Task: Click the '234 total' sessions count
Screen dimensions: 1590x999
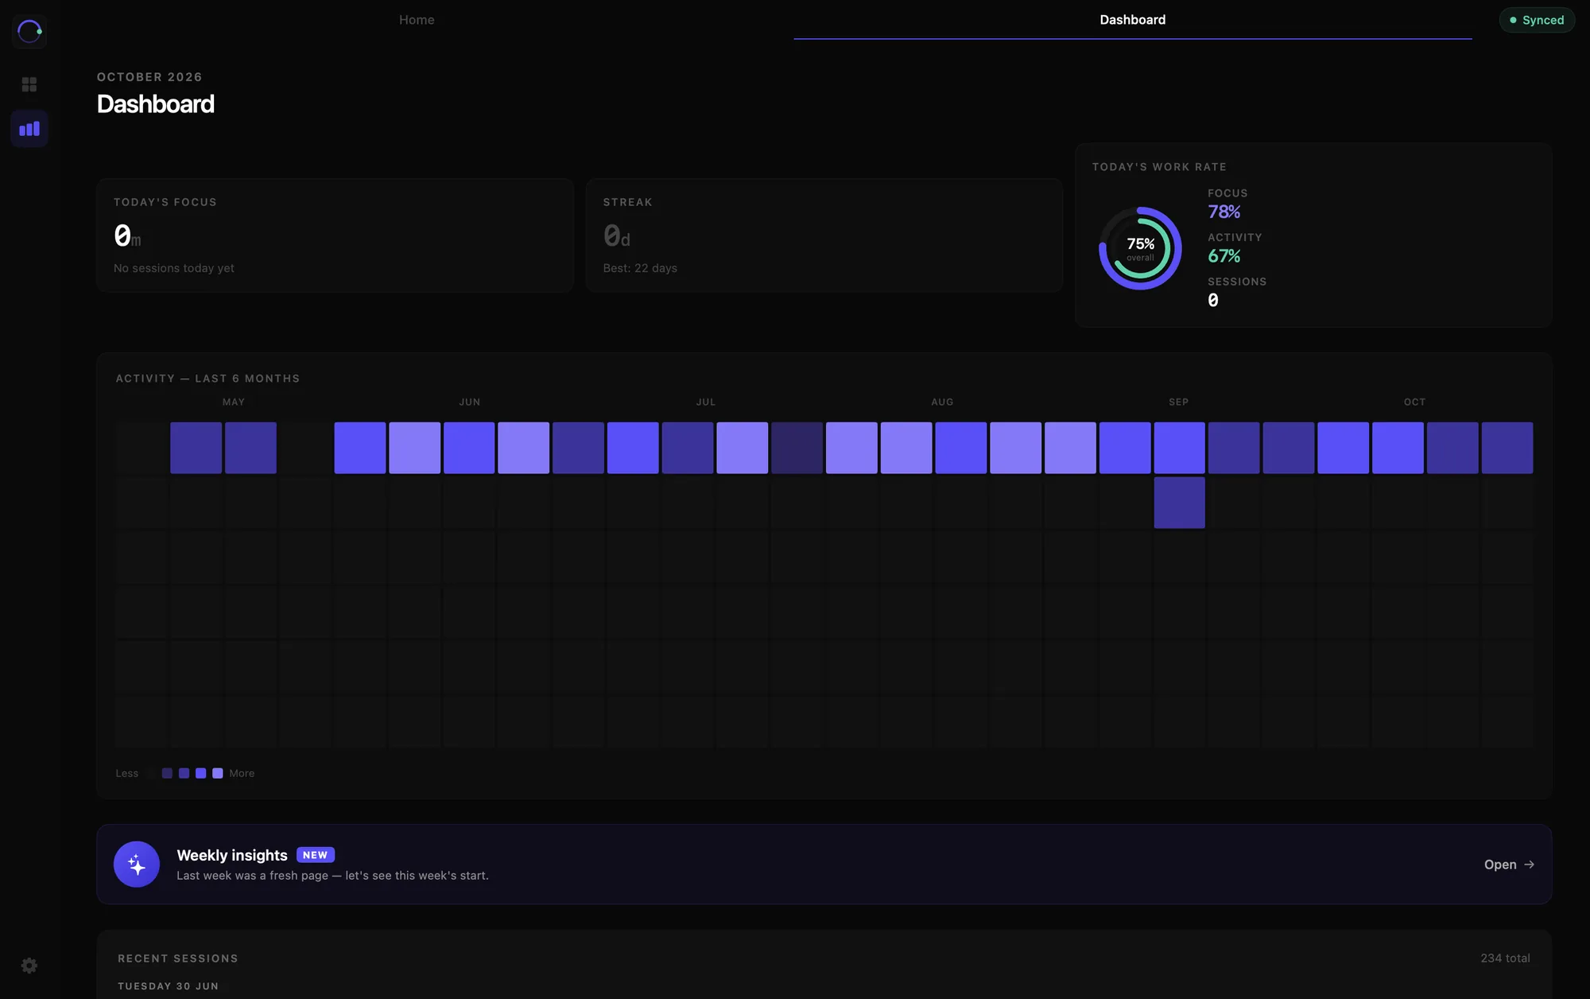Action: tap(1505, 958)
